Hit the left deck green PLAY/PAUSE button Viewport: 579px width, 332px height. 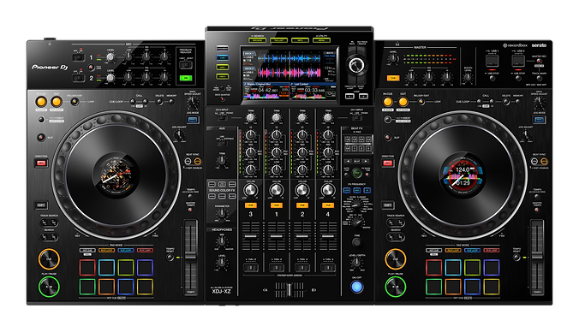[49, 287]
